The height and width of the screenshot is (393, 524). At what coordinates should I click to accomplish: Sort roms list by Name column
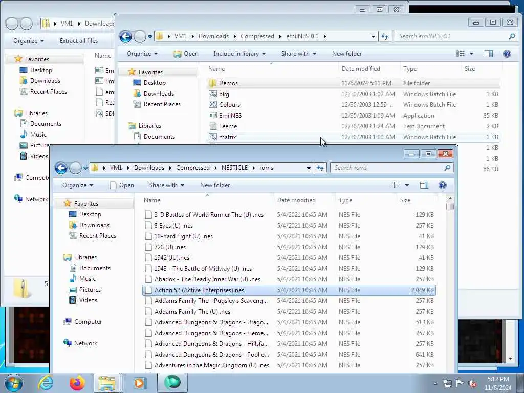click(207, 200)
